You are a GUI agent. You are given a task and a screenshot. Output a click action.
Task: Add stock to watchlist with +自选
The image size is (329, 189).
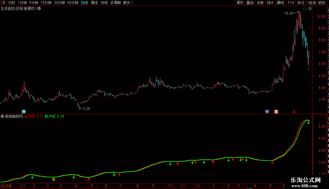click(311, 3)
